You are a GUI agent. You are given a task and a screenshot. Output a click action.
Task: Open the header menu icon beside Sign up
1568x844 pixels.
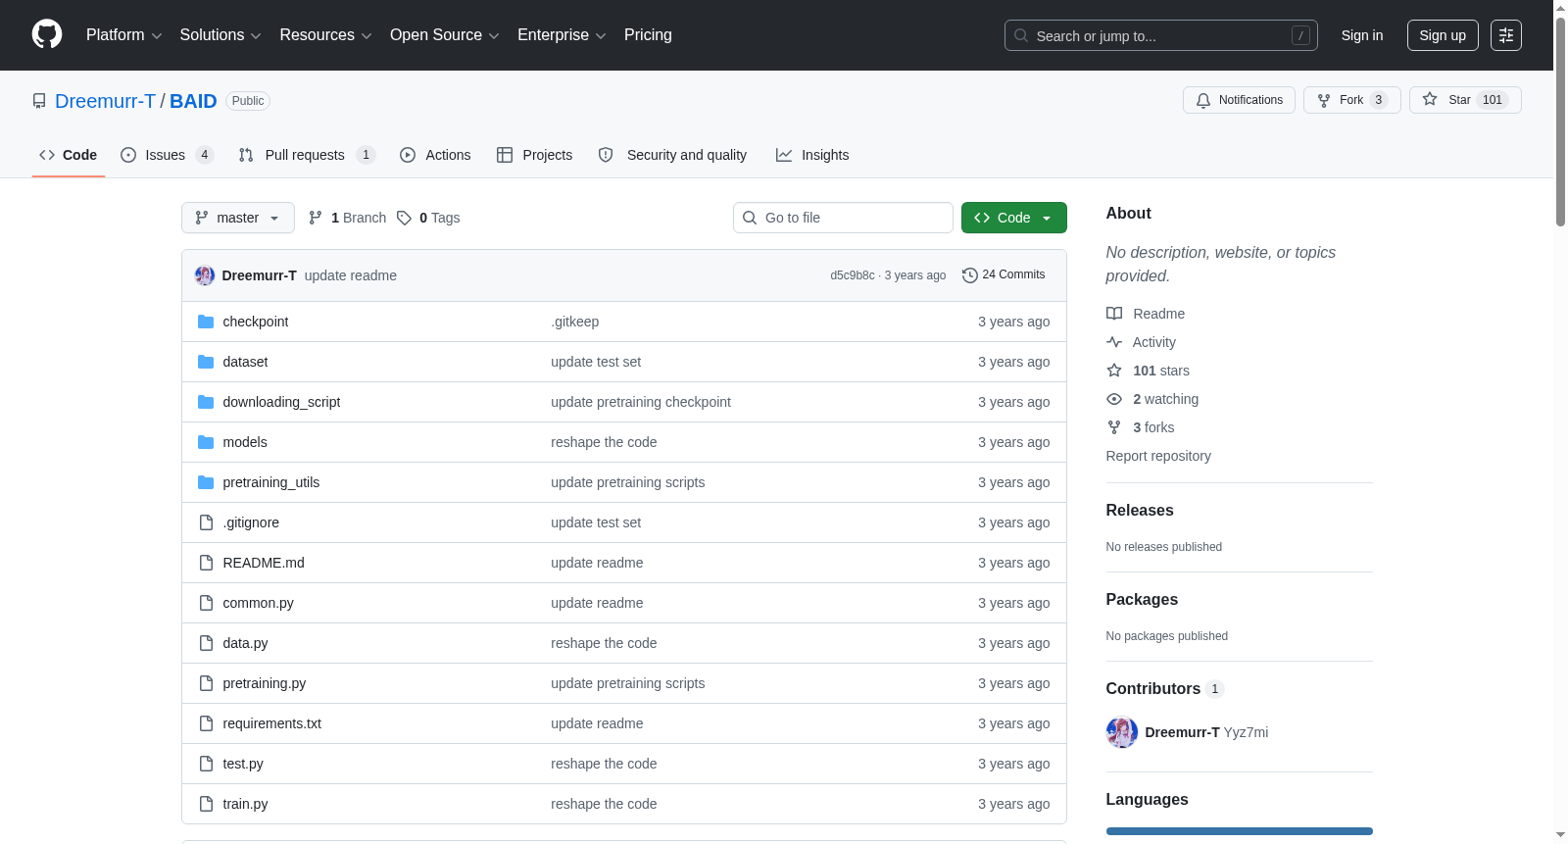click(1505, 35)
